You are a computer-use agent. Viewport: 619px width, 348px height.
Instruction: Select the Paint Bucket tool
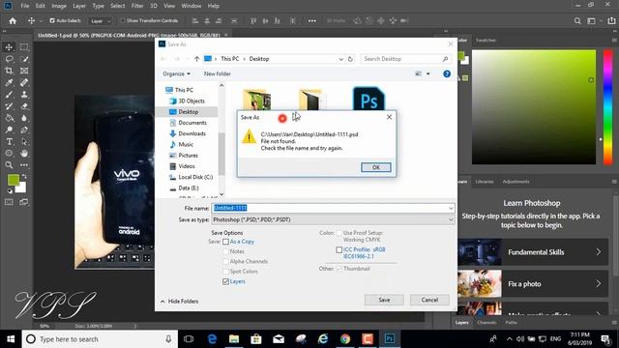coord(9,118)
